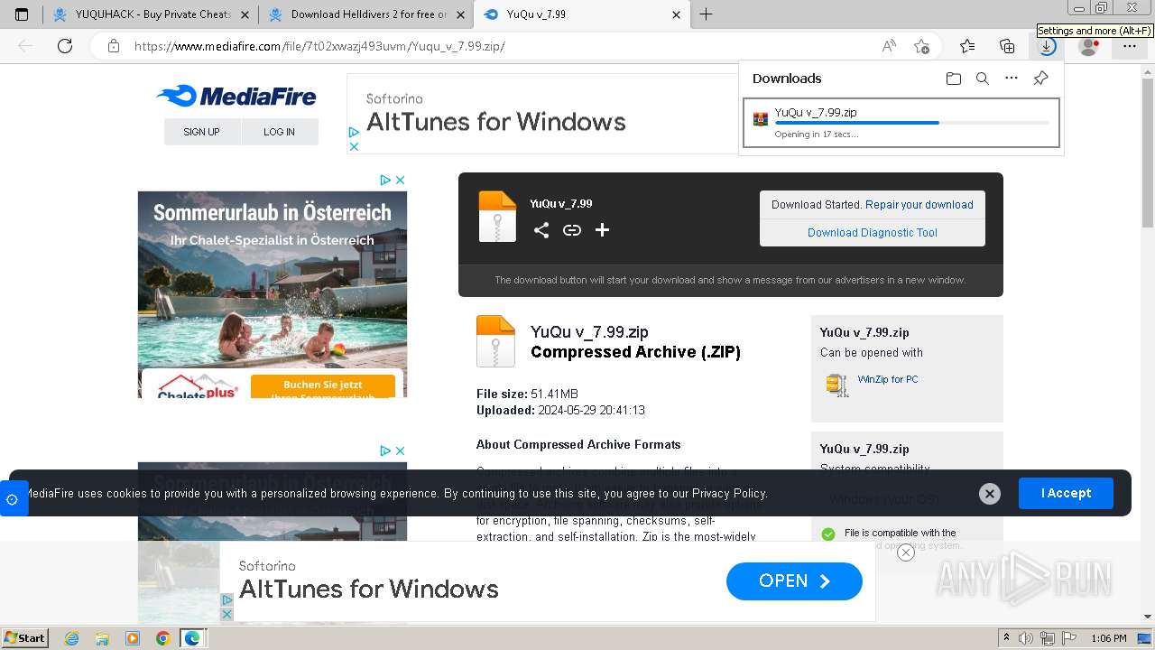Screen dimensions: 1155x650
Task: Click the Sommerurlaub in Österreich ad image
Action: point(273,294)
